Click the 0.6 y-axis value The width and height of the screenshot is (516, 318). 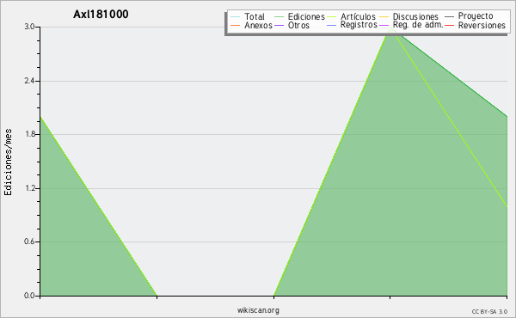(x=29, y=242)
